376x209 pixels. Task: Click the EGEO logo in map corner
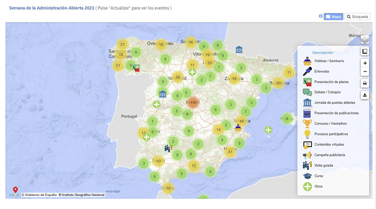15,192
